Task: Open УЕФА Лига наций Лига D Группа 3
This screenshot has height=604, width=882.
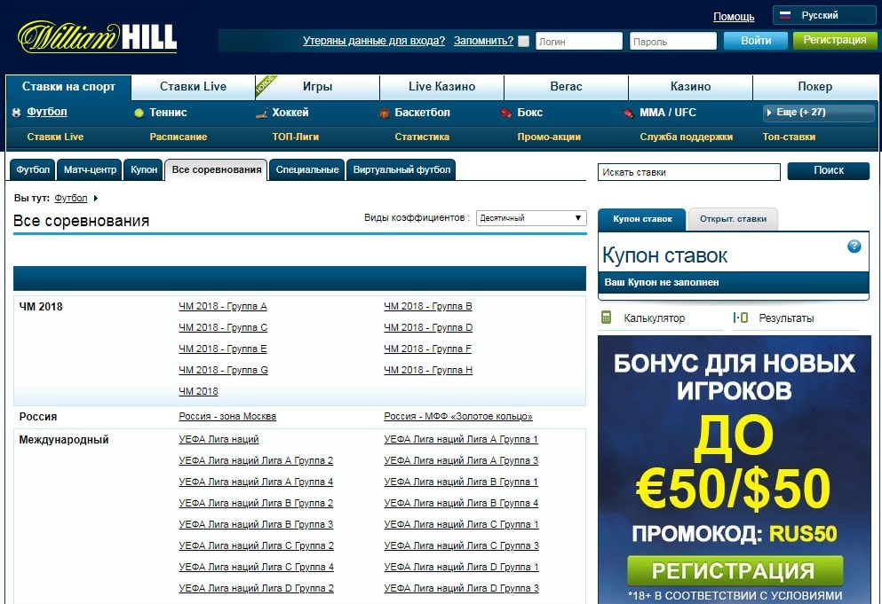Action: coord(461,588)
